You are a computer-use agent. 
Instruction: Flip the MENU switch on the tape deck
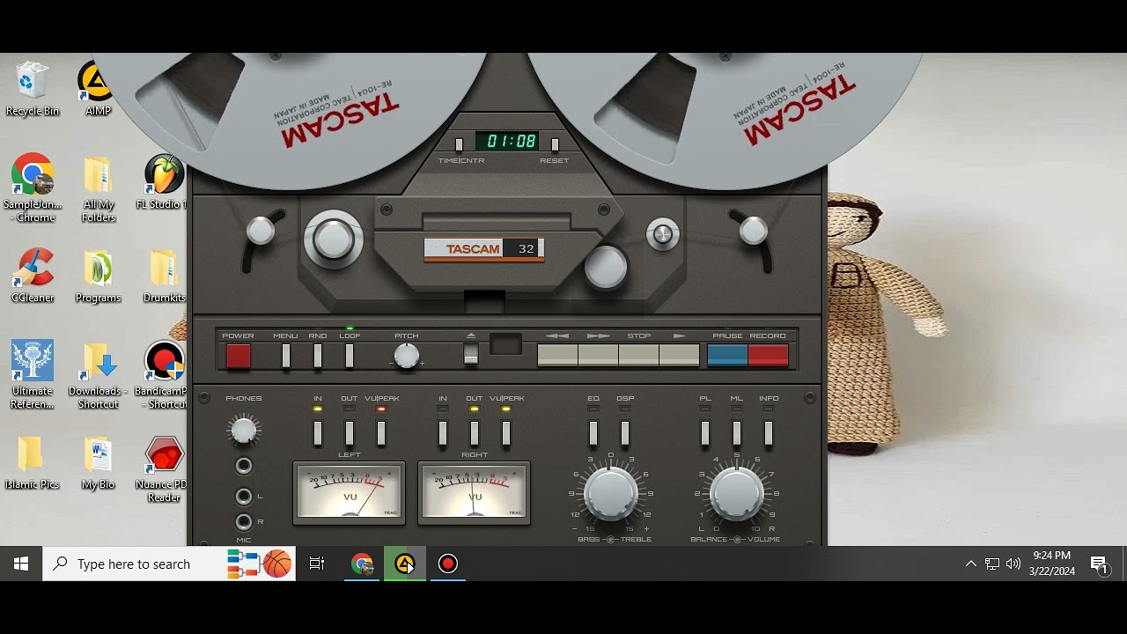pos(285,356)
